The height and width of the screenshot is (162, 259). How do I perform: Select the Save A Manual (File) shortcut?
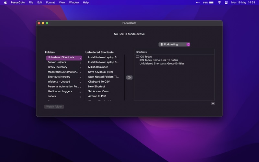coord(101,72)
